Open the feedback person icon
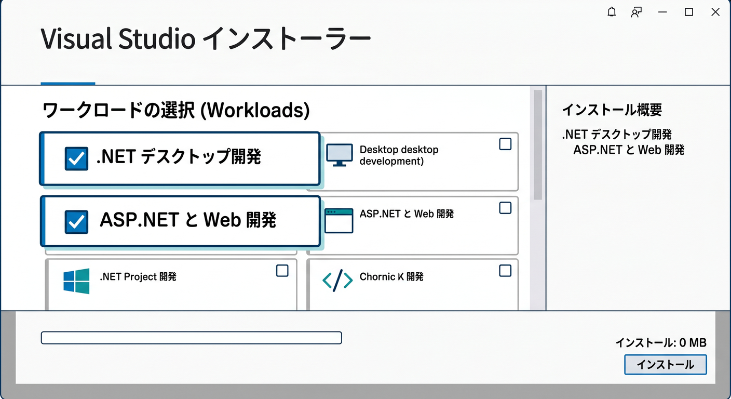The width and height of the screenshot is (731, 399). [x=637, y=12]
